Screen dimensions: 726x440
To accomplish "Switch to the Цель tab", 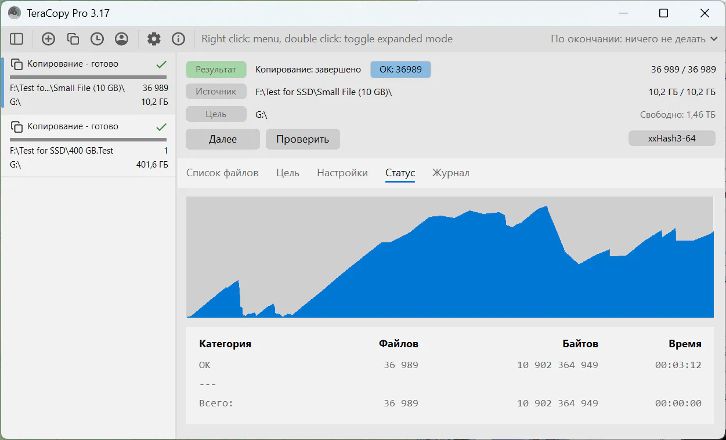I will tap(288, 173).
